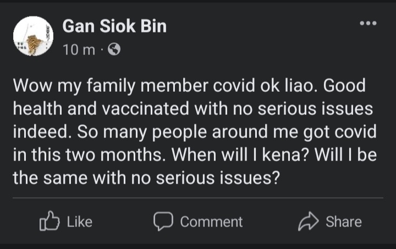The width and height of the screenshot is (396, 249).
Task: Click the speech bubble Comment icon
Action: [163, 222]
